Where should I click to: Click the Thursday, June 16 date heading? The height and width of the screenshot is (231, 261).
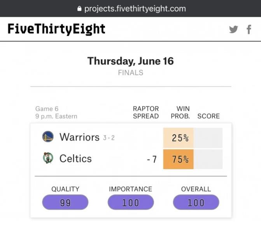131,61
